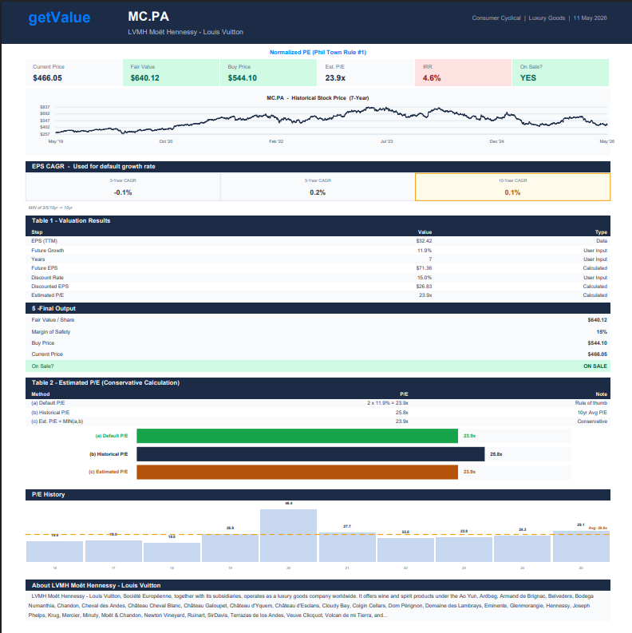Click the green Default P/E bar
This screenshot has height=633, width=632.
point(297,436)
